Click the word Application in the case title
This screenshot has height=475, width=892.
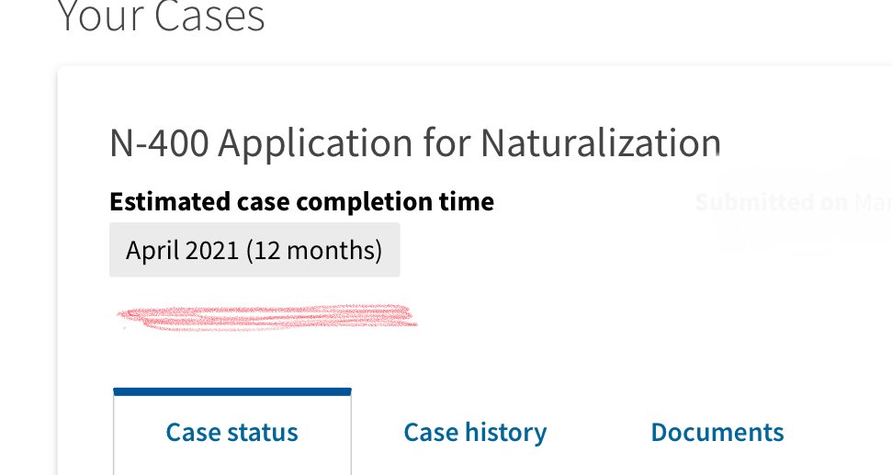click(x=315, y=144)
